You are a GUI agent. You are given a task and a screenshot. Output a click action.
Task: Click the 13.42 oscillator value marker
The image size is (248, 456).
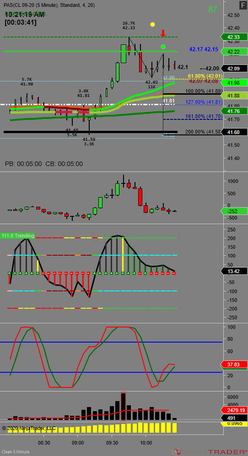click(234, 271)
